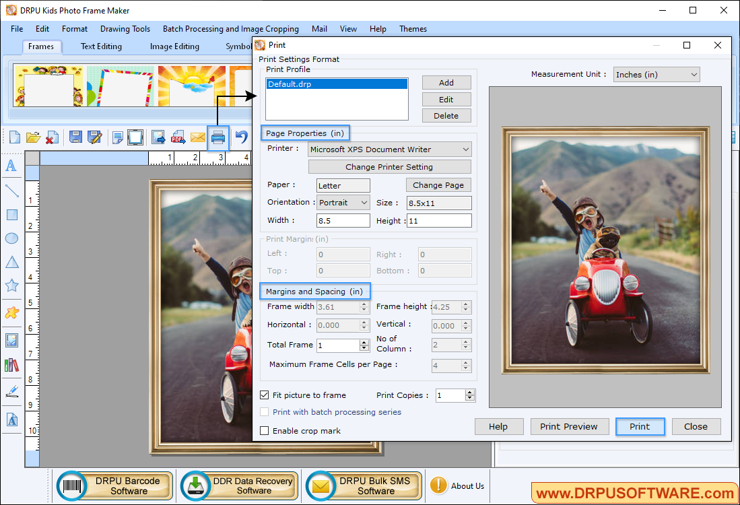The image size is (740, 505).
Task: Email the photo frame design
Action: pos(198,137)
